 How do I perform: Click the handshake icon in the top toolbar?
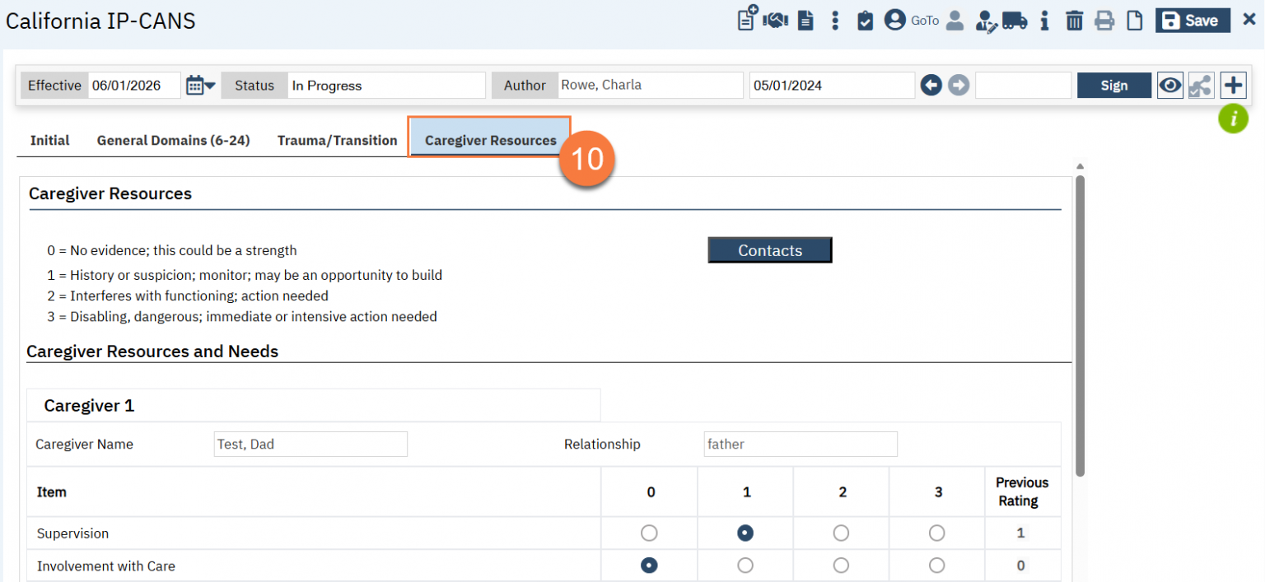776,21
